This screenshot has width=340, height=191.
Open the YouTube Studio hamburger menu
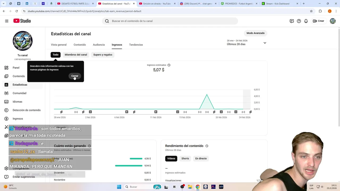(7, 21)
